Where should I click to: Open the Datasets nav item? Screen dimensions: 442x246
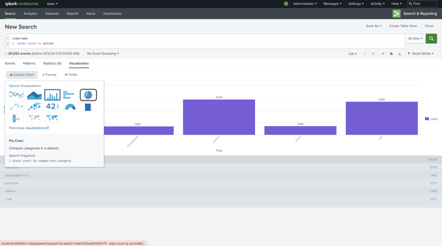[x=52, y=13]
